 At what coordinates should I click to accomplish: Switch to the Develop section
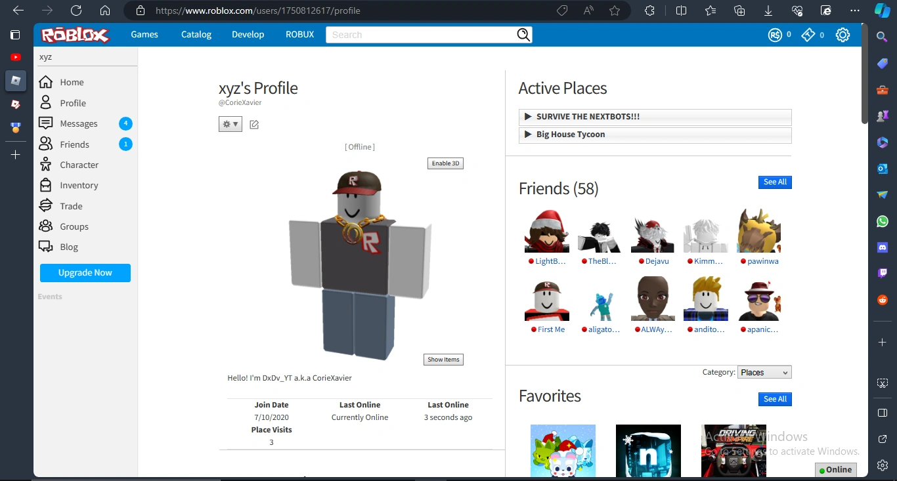(x=248, y=34)
